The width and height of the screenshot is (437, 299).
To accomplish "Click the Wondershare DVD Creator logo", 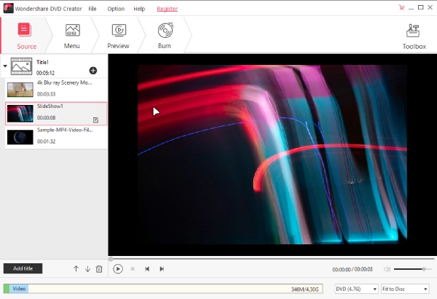I will (x=8, y=8).
